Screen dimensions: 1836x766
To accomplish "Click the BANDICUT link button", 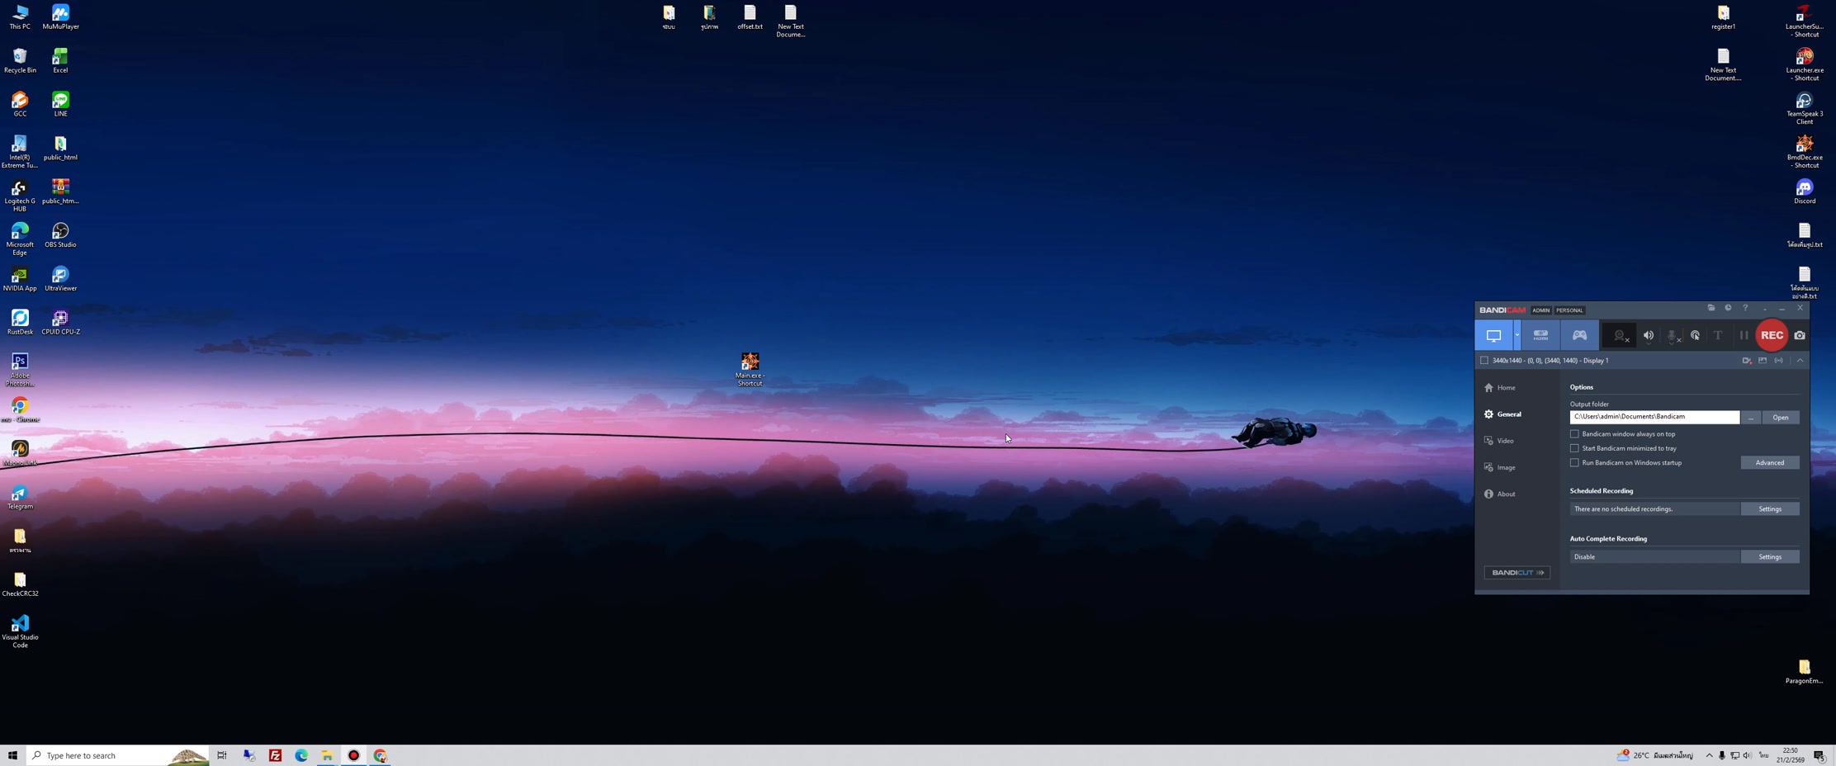I will pos(1517,573).
